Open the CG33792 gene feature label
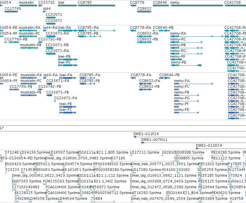The width and height of the screenshot is (246, 203). [47, 3]
